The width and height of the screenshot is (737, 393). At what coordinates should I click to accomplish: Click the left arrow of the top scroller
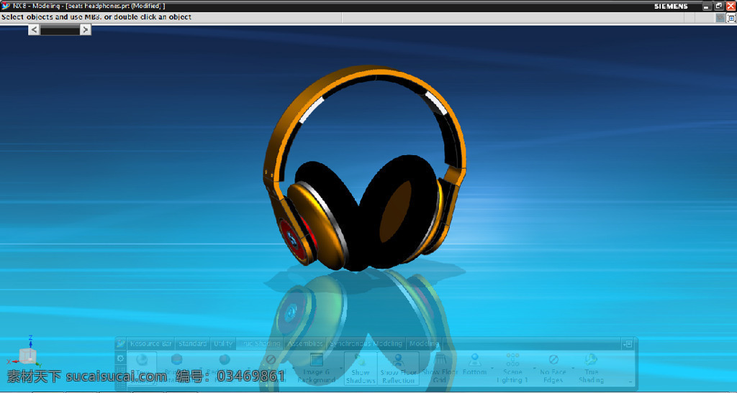click(34, 30)
